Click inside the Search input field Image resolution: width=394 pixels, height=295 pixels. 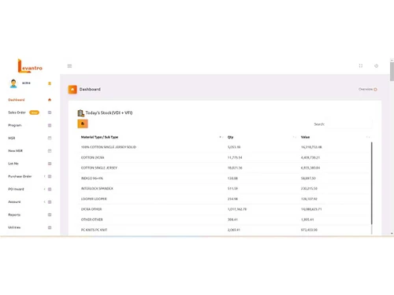click(x=349, y=124)
